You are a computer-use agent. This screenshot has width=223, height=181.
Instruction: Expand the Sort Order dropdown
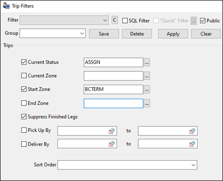193,165
